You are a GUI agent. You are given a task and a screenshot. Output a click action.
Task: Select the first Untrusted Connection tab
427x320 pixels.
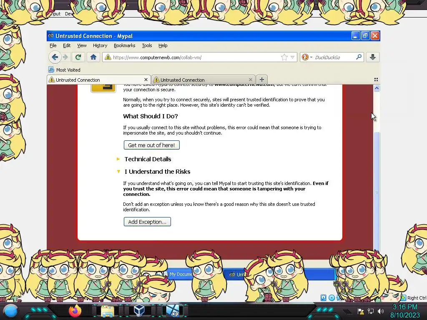tap(98, 80)
